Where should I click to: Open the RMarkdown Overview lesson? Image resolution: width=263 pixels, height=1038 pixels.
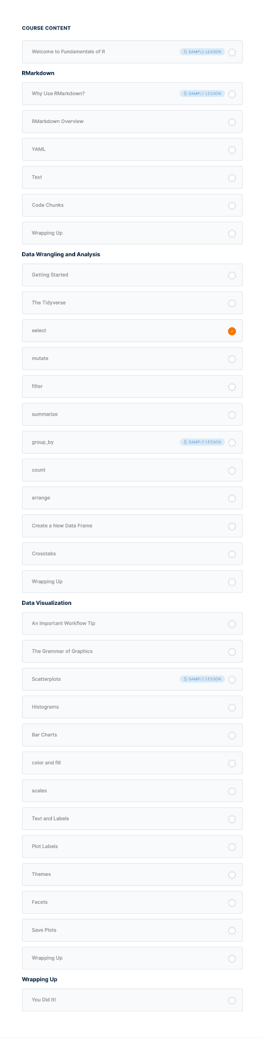coord(132,121)
